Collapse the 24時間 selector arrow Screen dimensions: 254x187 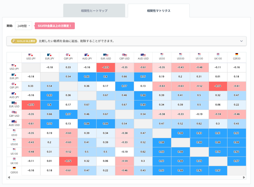click(30, 26)
